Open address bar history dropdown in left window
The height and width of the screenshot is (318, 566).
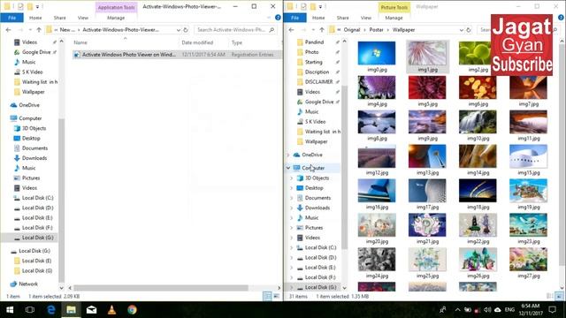click(x=179, y=30)
